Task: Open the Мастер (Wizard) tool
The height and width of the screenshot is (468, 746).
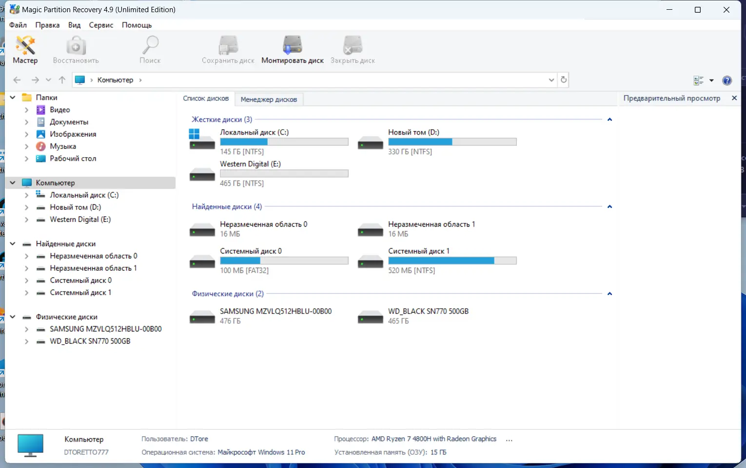Action: pyautogui.click(x=25, y=49)
